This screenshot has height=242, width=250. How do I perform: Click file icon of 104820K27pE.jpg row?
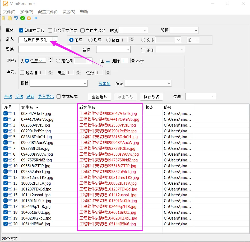point(10,218)
